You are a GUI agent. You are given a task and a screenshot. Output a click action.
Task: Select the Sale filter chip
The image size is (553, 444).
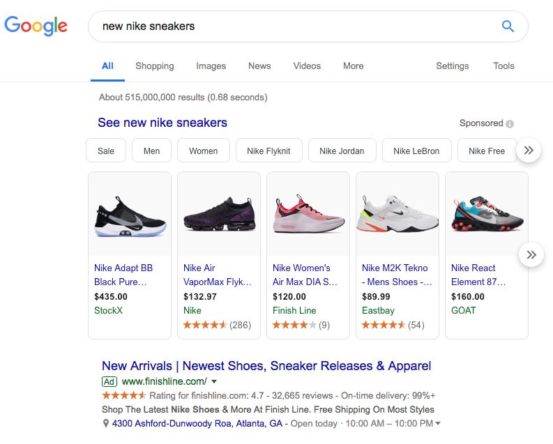106,151
